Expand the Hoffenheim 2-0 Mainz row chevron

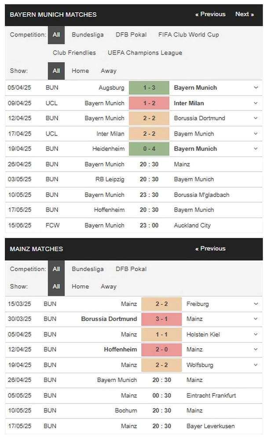(x=256, y=349)
